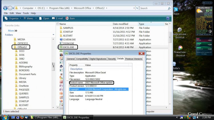
Task: Click the Search input field
Action: (x=154, y=8)
